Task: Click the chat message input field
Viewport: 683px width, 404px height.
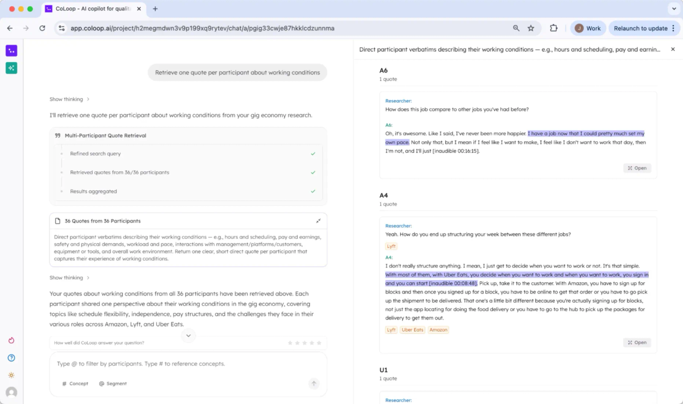Action: [188, 364]
